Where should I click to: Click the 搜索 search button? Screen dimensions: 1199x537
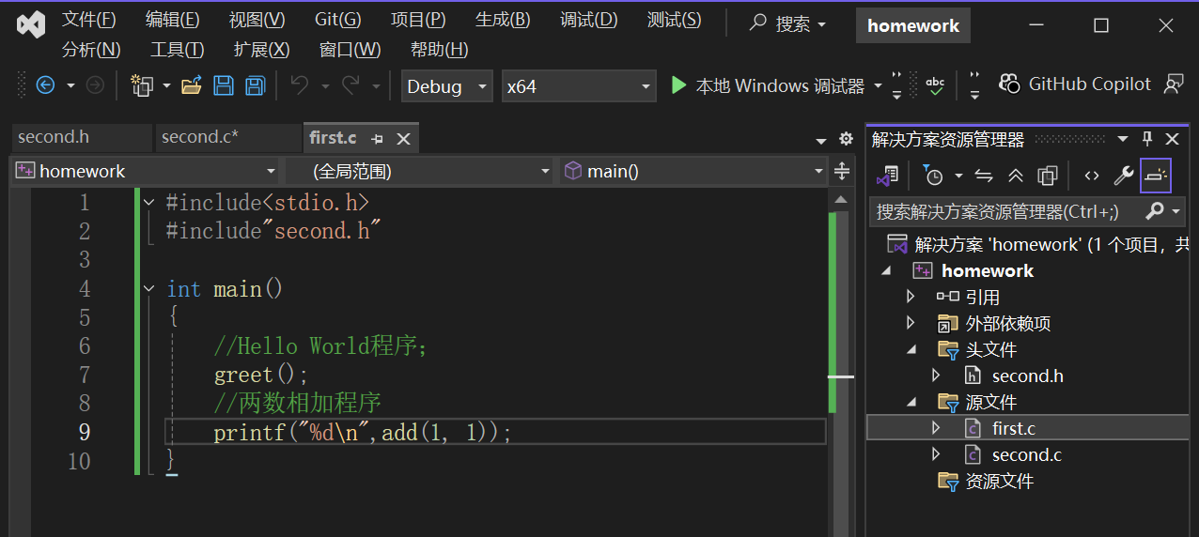[x=788, y=24]
